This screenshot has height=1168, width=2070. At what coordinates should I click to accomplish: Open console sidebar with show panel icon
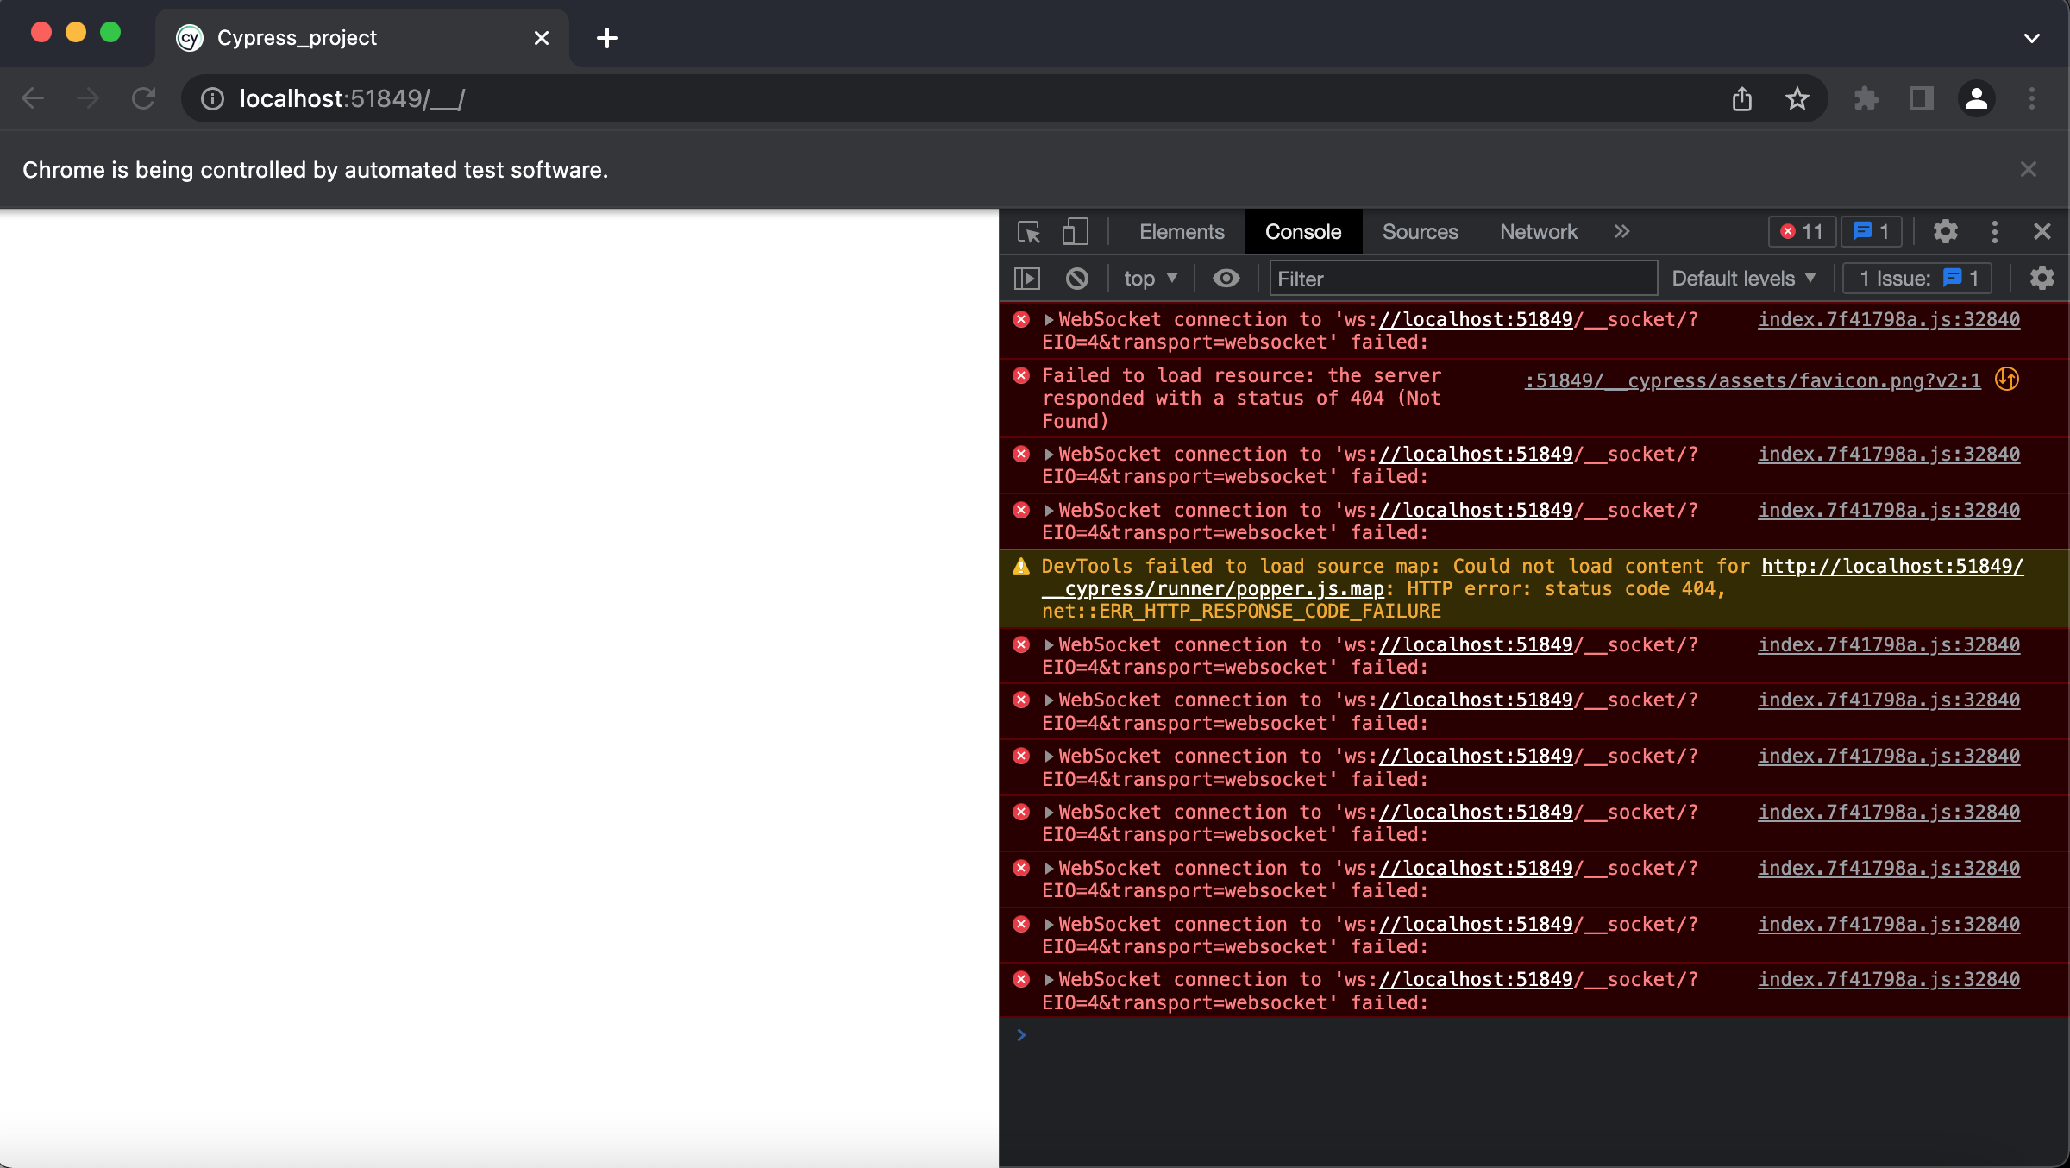(x=1028, y=278)
